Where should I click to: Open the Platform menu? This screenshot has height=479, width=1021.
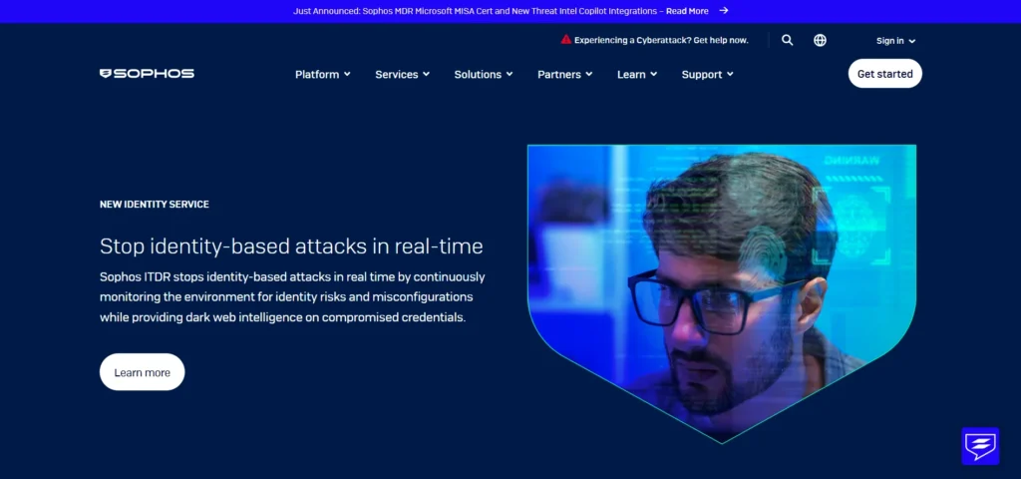(323, 74)
